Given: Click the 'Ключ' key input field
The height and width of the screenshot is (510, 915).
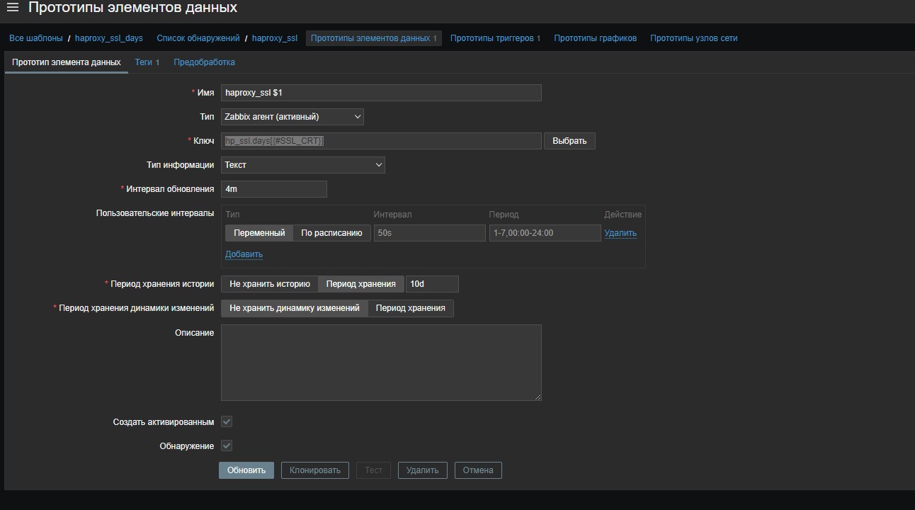Looking at the screenshot, I should (381, 141).
